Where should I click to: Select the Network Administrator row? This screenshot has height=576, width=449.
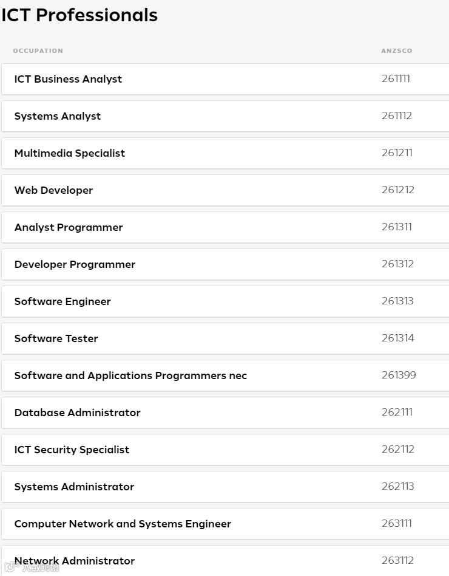point(75,561)
